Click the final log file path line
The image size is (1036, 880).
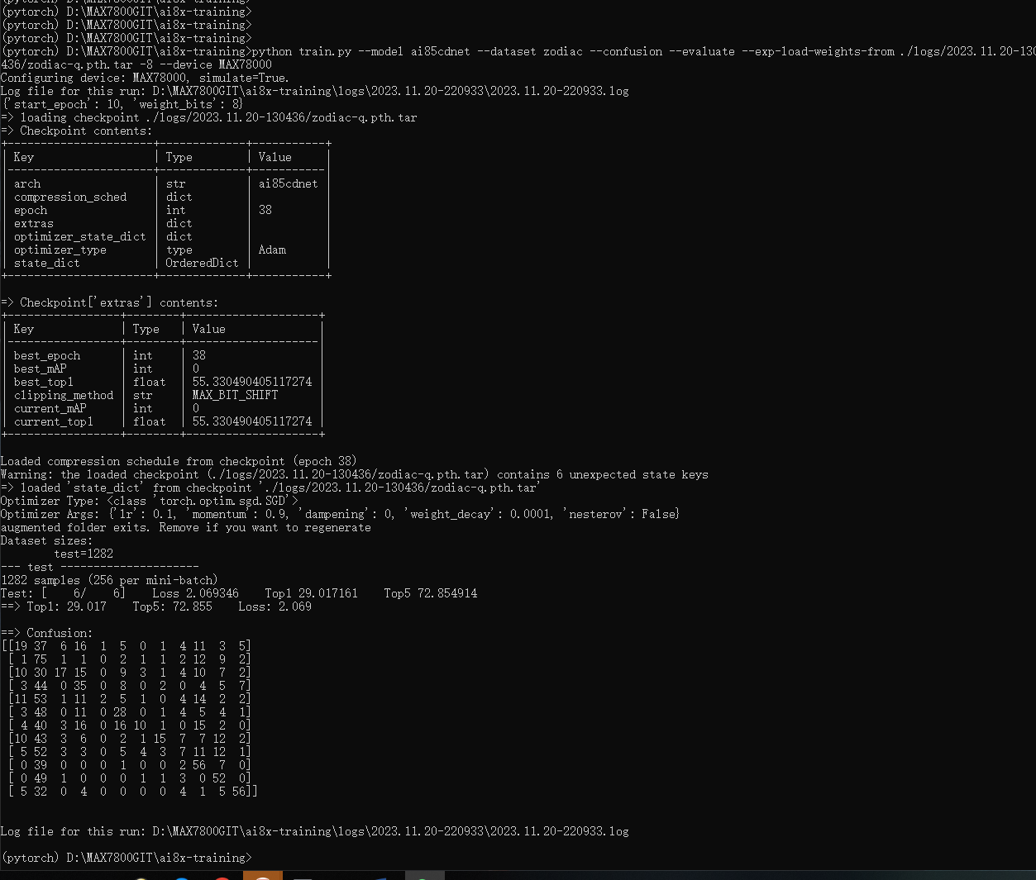pos(314,831)
